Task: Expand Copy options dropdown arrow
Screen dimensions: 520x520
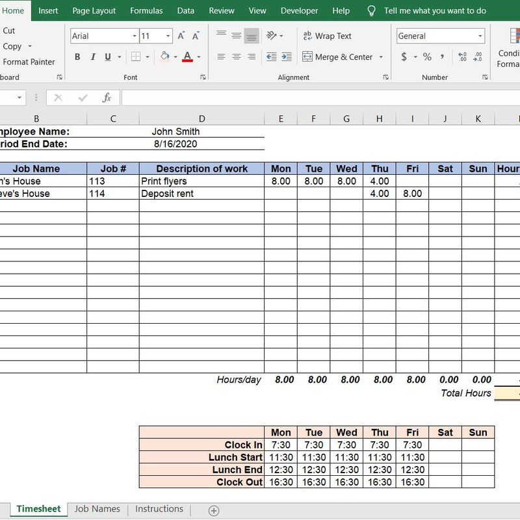Action: pyautogui.click(x=30, y=46)
